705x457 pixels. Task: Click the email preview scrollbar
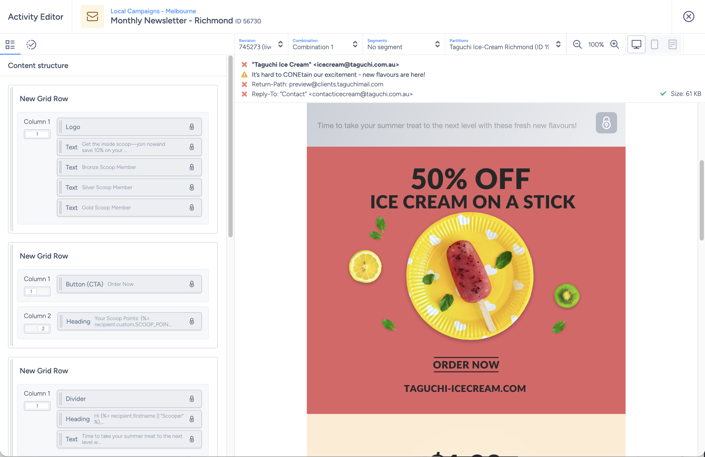click(702, 200)
